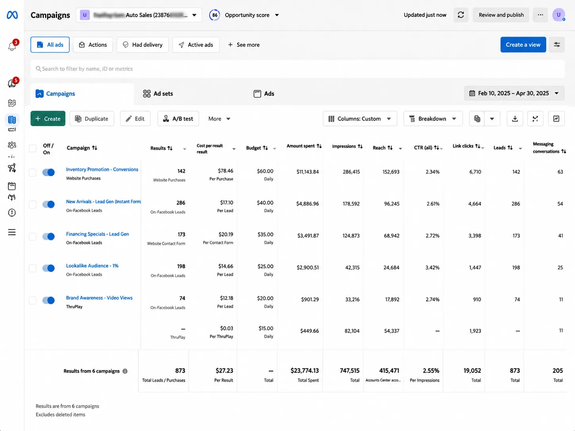The height and width of the screenshot is (431, 575).
Task: Click the charts view icon
Action: pos(556,119)
